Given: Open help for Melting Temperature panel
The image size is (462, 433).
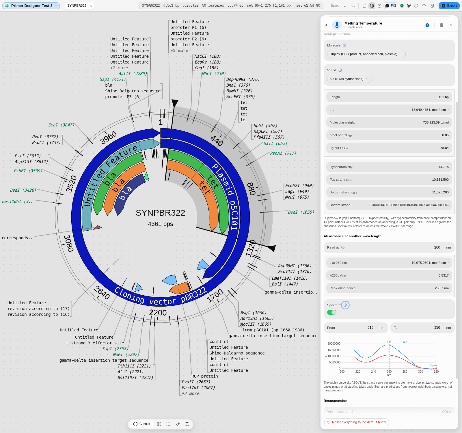Looking at the screenshot, I should (x=427, y=25).
